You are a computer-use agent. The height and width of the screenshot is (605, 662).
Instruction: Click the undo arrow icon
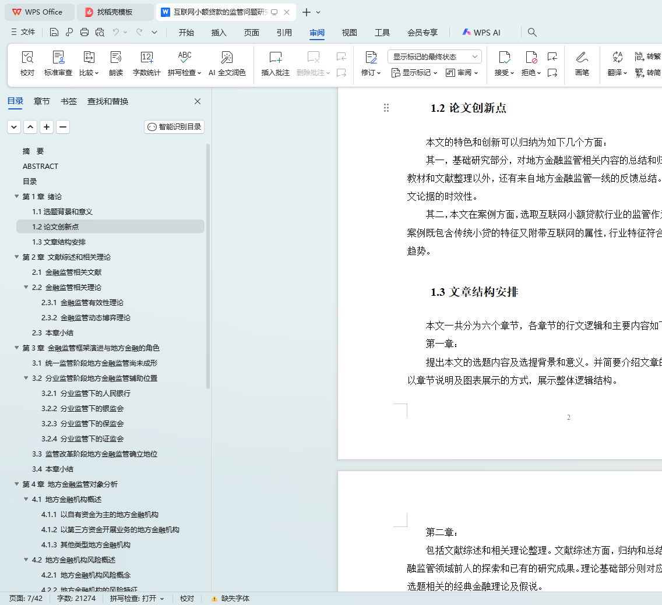116,32
